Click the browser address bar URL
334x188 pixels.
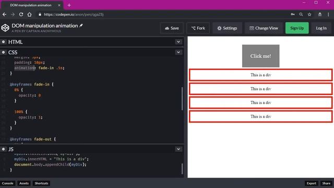point(74,15)
